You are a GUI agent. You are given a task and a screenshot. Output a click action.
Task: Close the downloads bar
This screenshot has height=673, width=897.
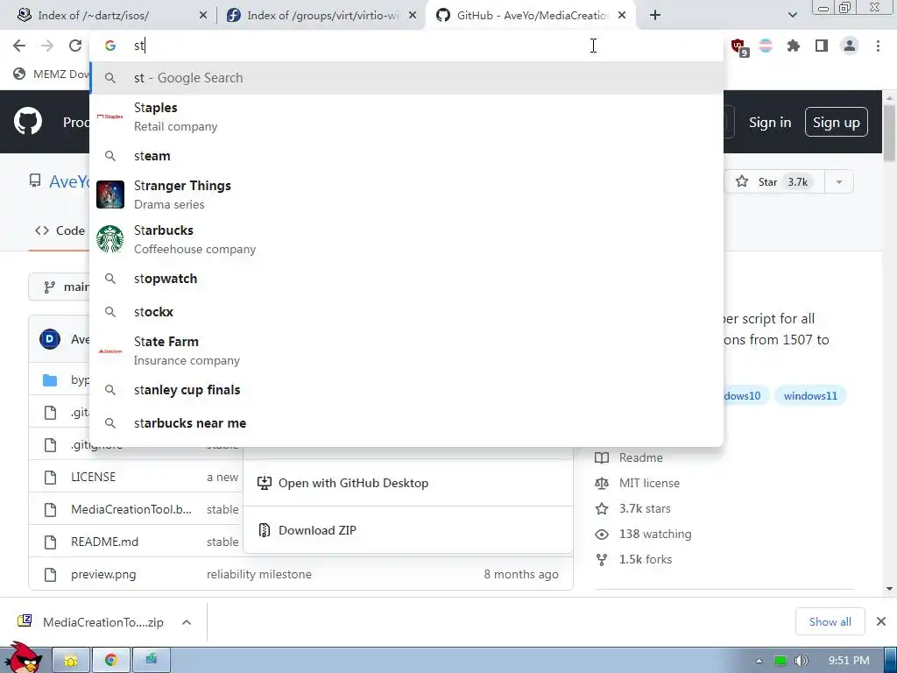click(881, 621)
